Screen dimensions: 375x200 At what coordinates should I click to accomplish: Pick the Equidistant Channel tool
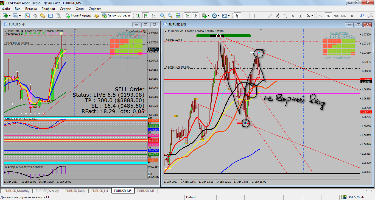click(277, 16)
